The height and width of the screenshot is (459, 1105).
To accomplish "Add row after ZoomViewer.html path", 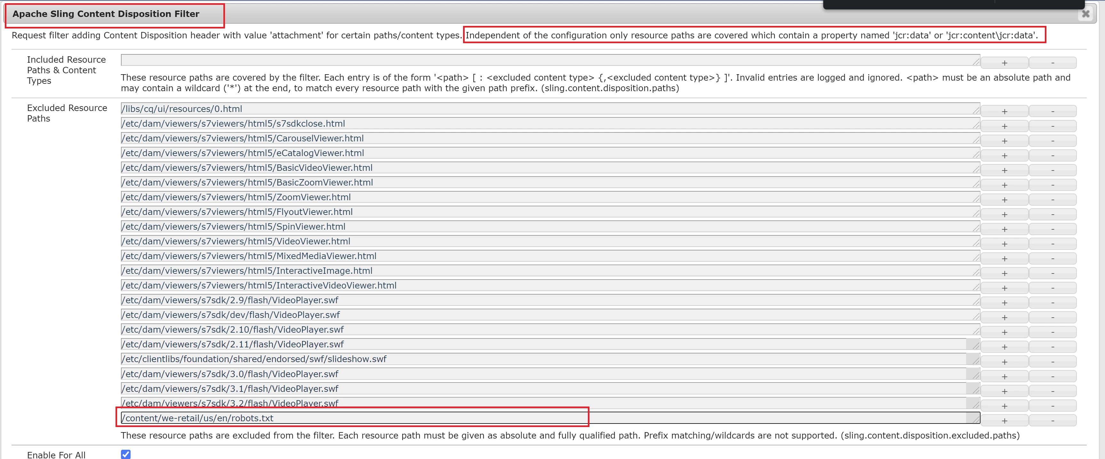I will (x=1004, y=200).
